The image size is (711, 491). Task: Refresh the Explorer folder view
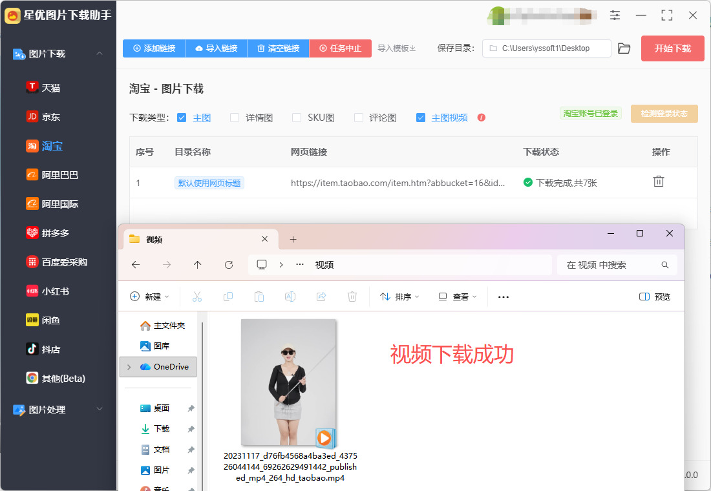[x=229, y=265]
